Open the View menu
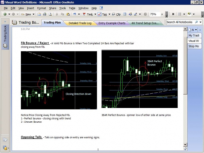 tap(21, 8)
